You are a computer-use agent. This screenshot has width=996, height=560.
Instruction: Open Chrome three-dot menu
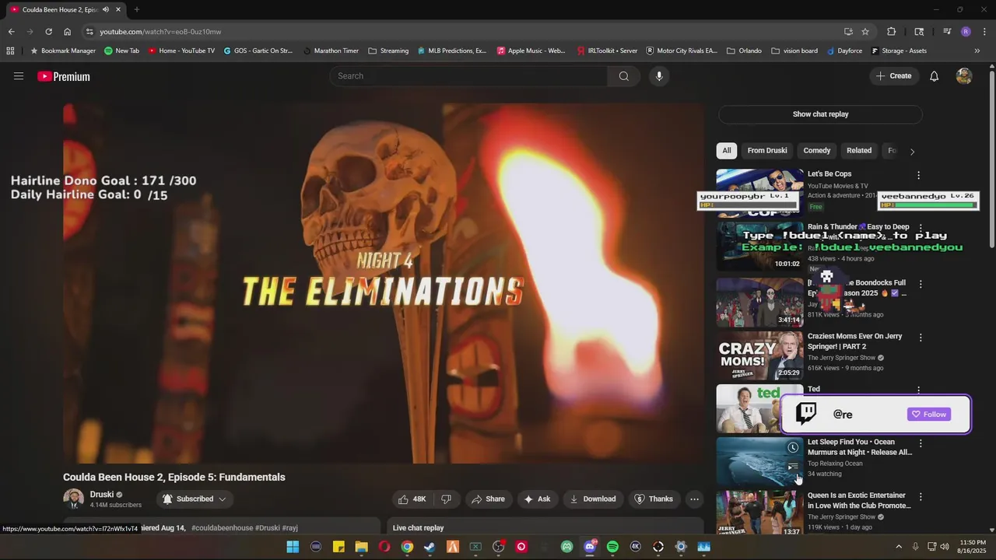click(985, 32)
